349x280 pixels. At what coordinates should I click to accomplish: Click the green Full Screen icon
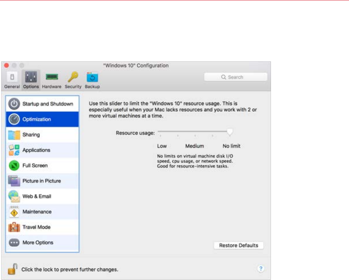[14, 166]
